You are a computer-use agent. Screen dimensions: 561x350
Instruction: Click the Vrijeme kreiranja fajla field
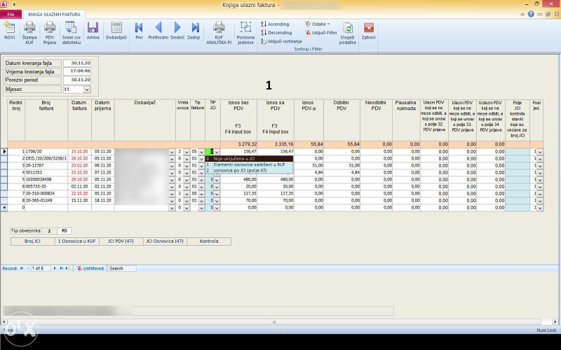(77, 71)
